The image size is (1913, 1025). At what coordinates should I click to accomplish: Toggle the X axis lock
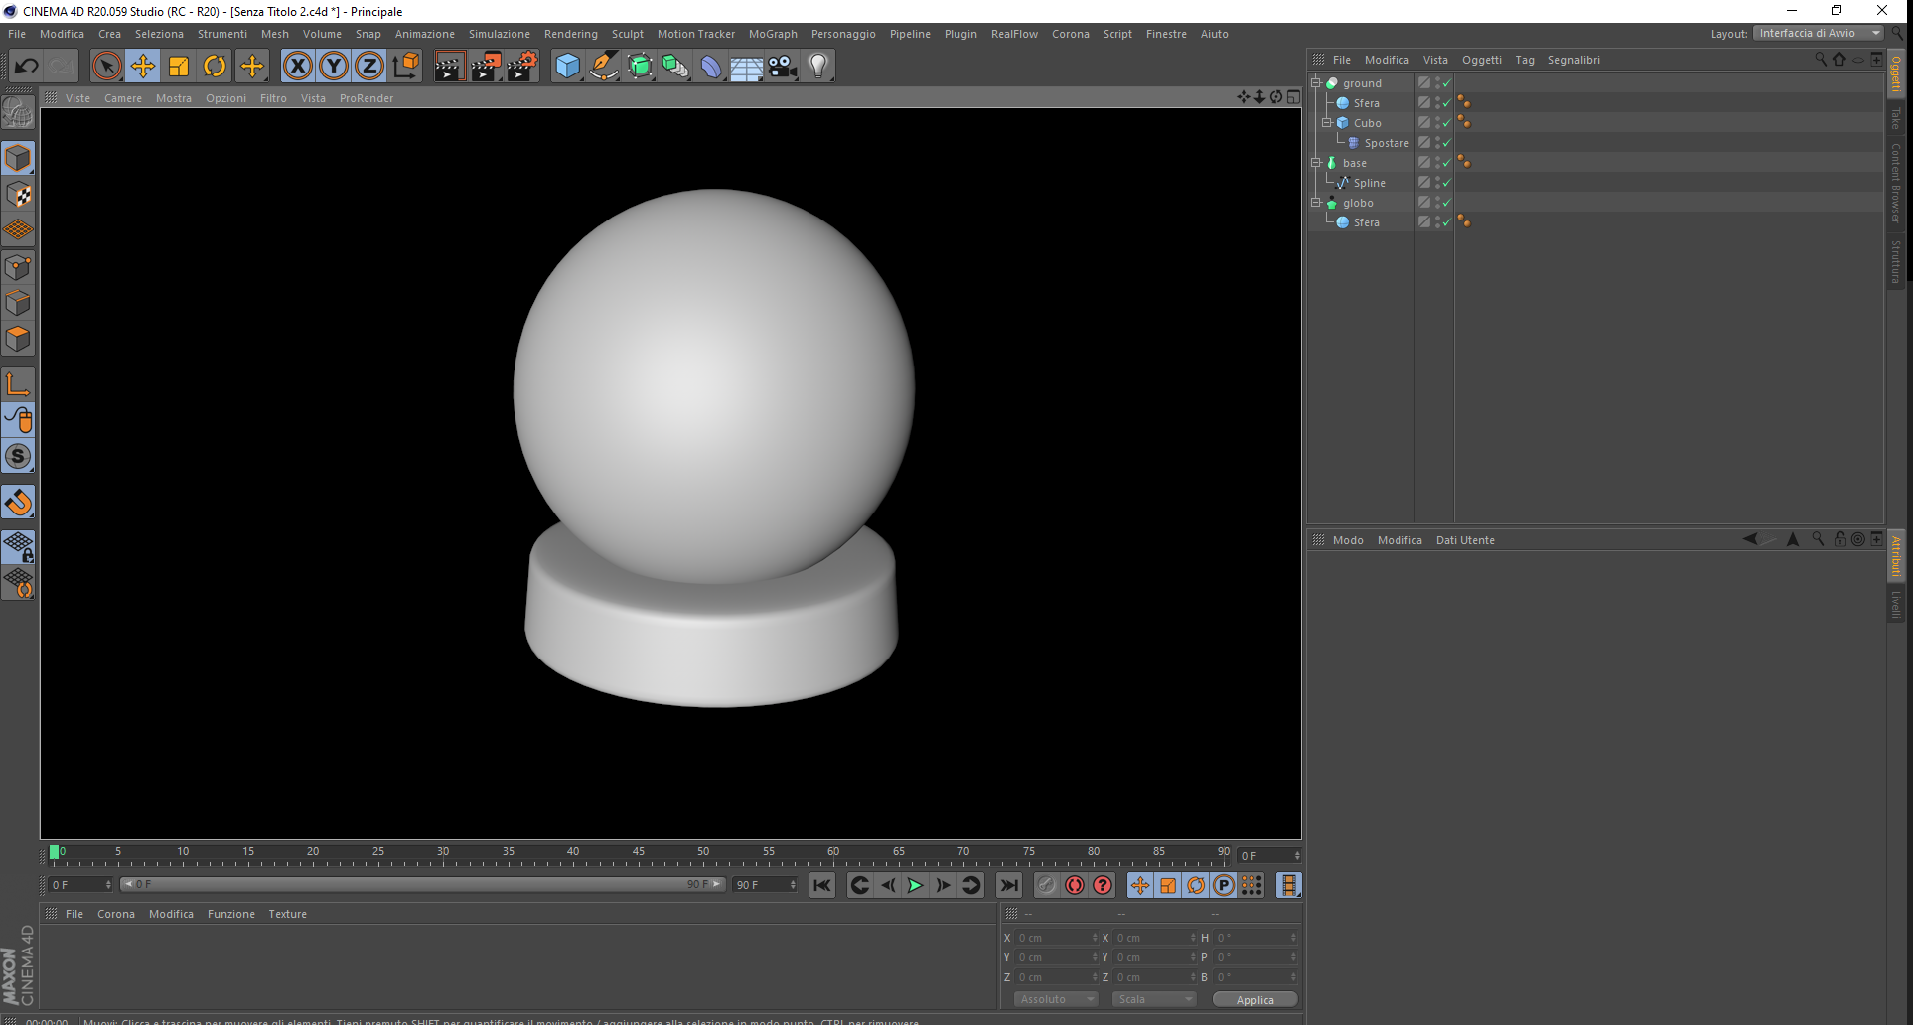[297, 67]
